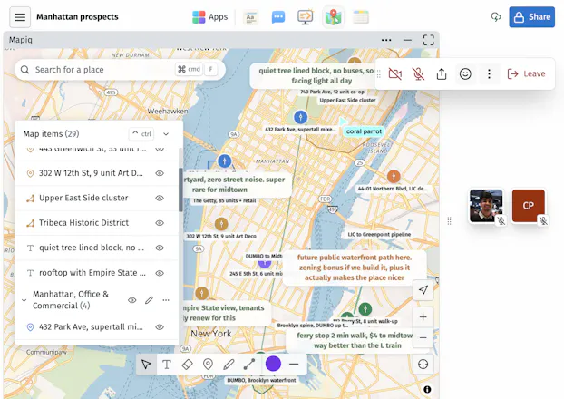The width and height of the screenshot is (564, 399).
Task: Open the emoji reactions picker
Action: (465, 74)
